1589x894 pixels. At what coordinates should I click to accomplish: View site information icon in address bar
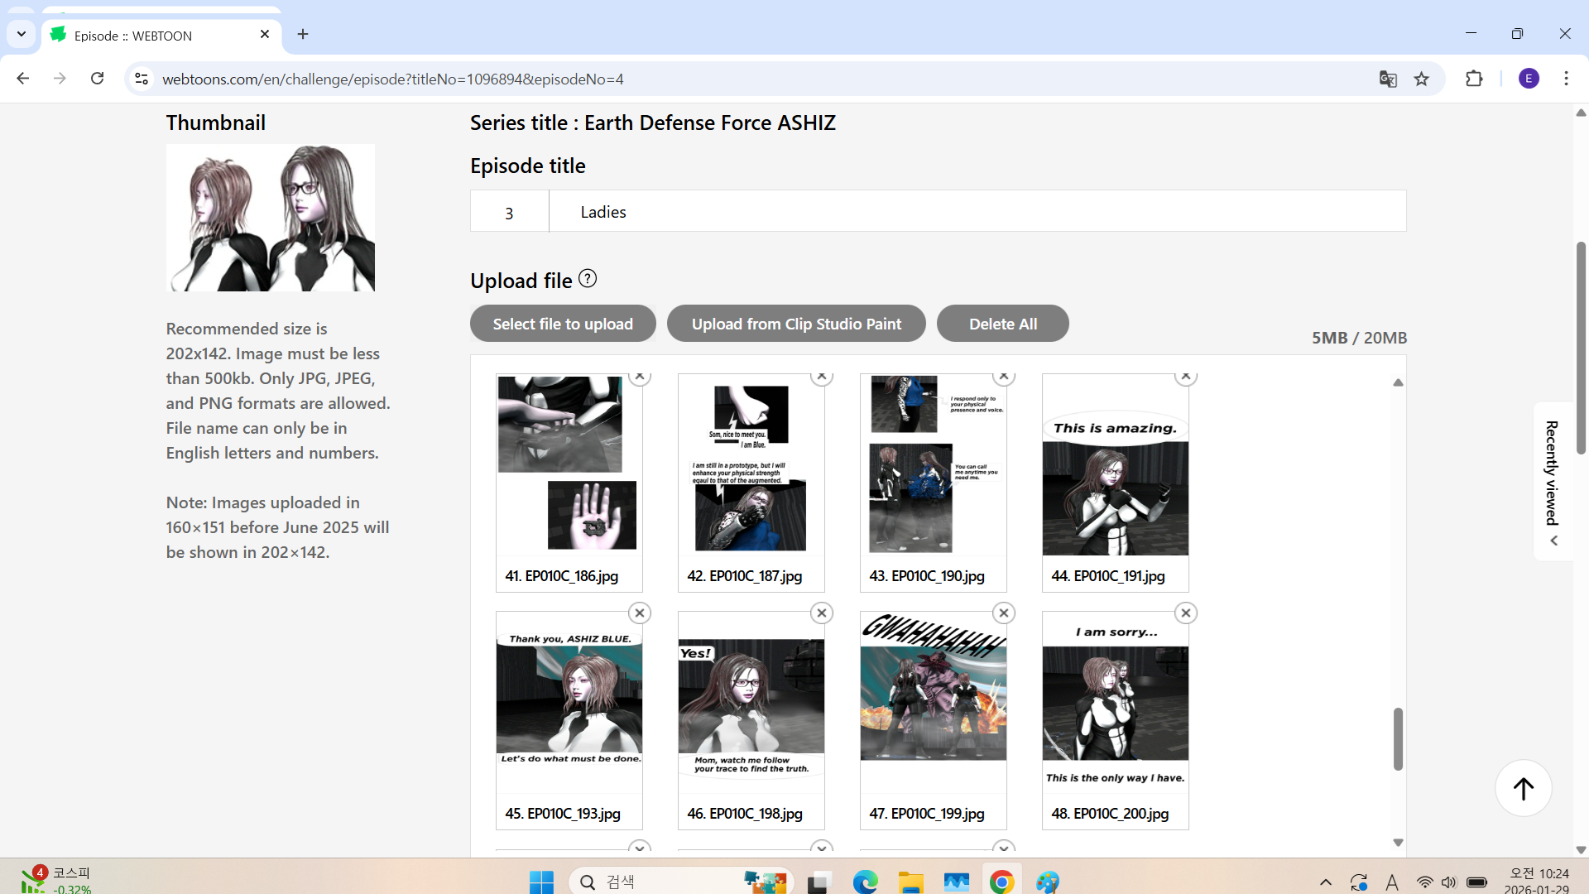(x=142, y=79)
